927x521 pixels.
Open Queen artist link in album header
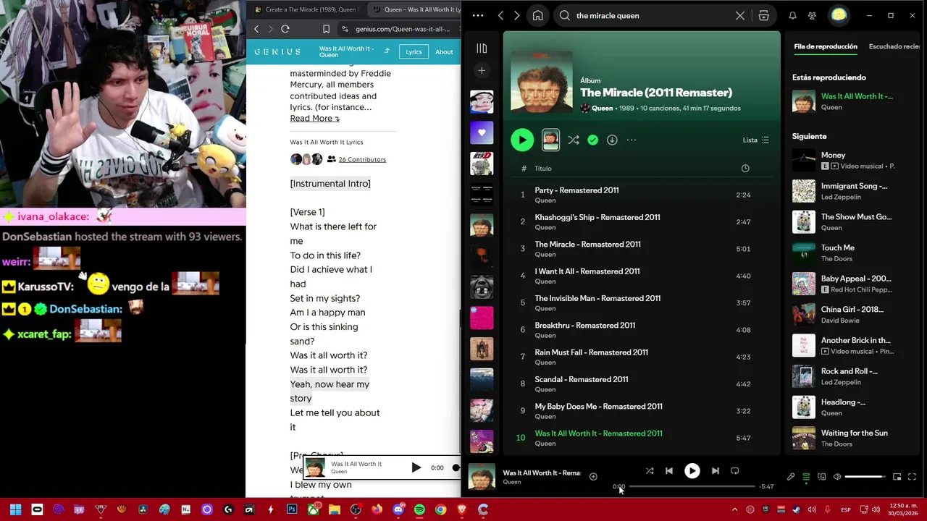[602, 108]
